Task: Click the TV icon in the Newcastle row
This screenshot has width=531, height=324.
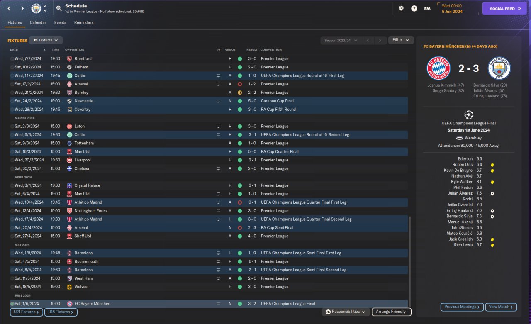Action: coord(219,101)
